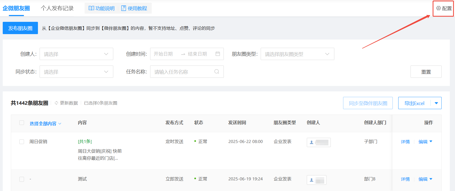Click the 任务名称 input field
The image size is (455, 191).
(187, 71)
